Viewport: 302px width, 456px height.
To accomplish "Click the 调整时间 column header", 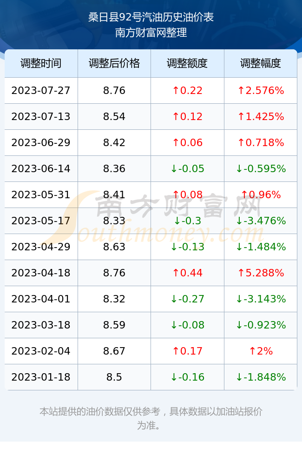I will 41,63.
